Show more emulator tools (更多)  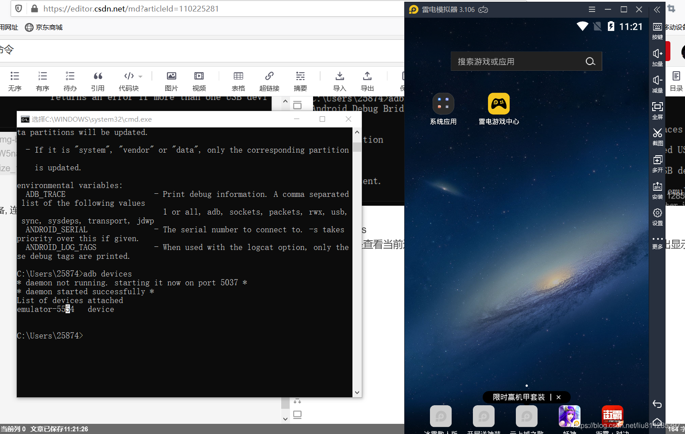point(658,242)
